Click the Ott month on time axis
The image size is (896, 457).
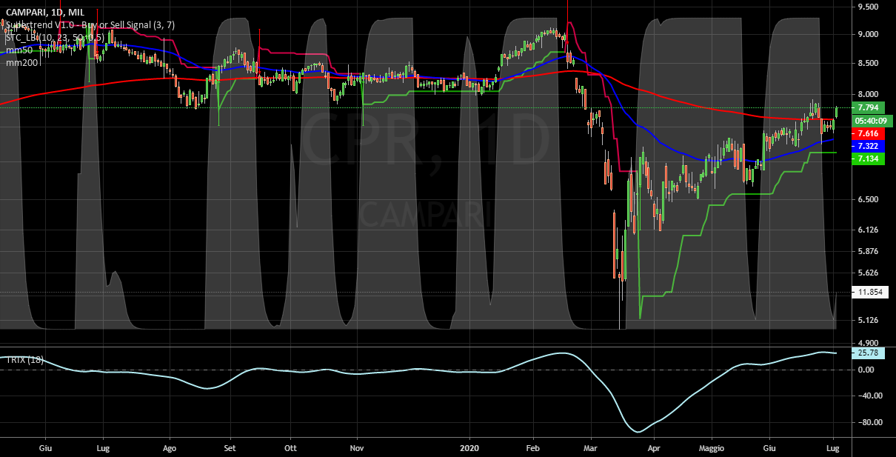291,448
